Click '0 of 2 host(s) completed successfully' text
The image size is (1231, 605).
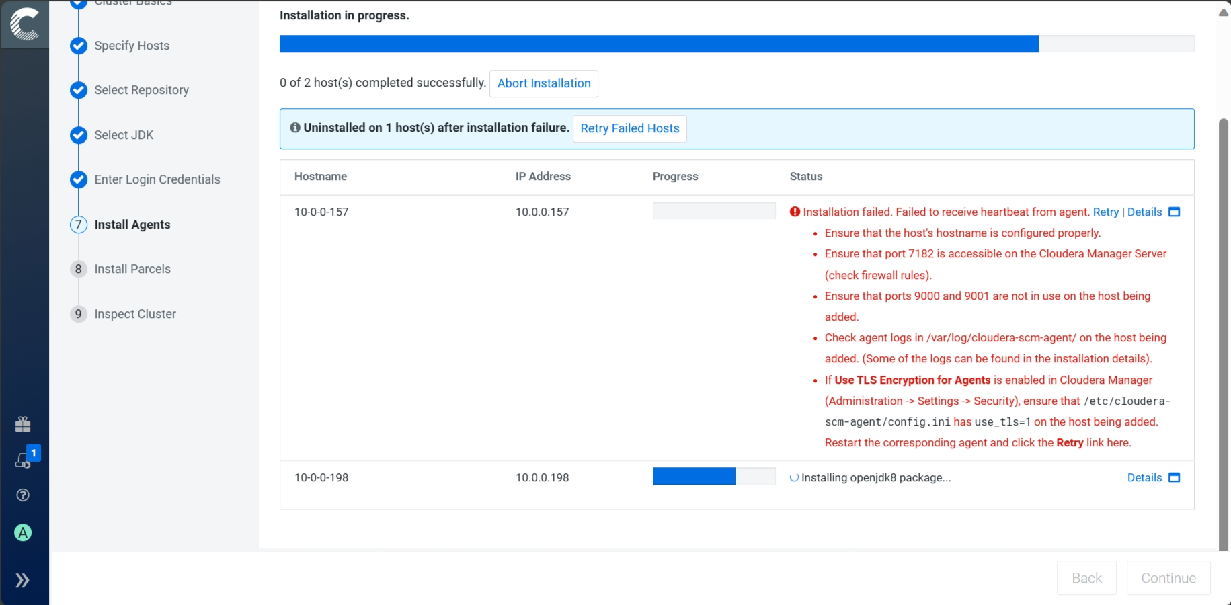click(x=383, y=83)
